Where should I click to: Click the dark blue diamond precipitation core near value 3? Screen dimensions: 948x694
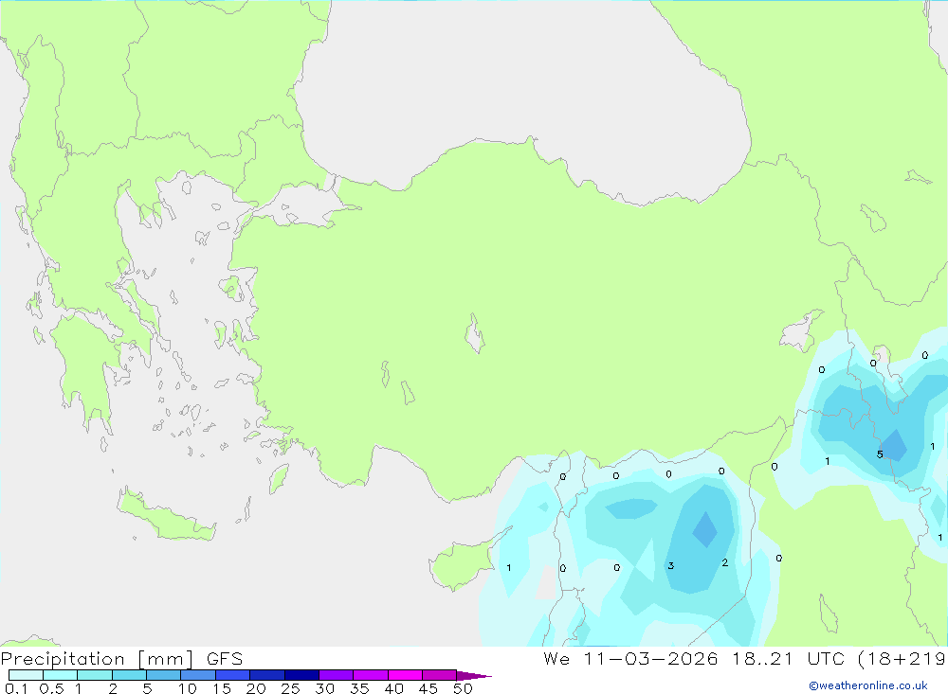click(705, 529)
